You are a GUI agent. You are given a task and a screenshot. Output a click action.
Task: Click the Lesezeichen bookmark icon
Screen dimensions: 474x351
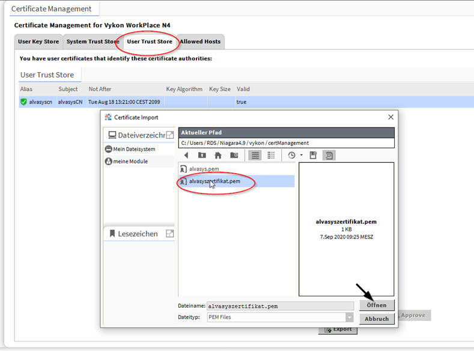[x=112, y=233]
